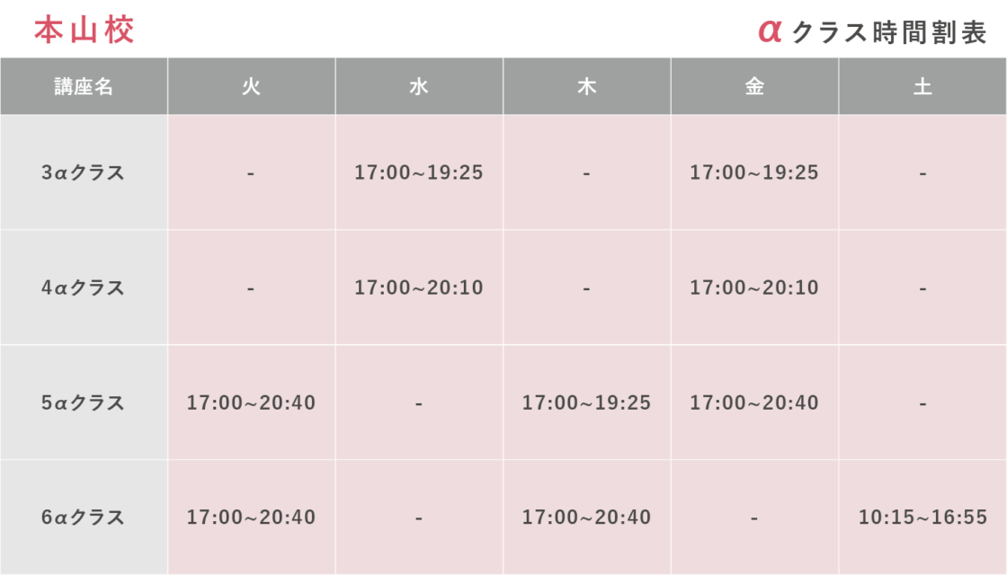Image resolution: width=1007 pixels, height=575 pixels.
Task: Select the 6αクラス row label
Action: tap(84, 517)
